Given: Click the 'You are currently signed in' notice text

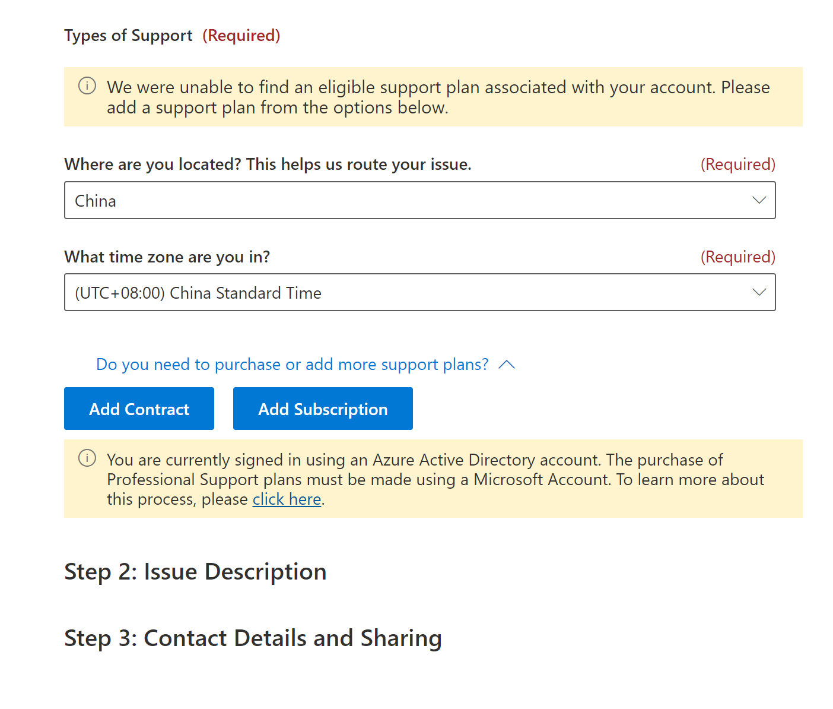Looking at the screenshot, I should tap(435, 479).
